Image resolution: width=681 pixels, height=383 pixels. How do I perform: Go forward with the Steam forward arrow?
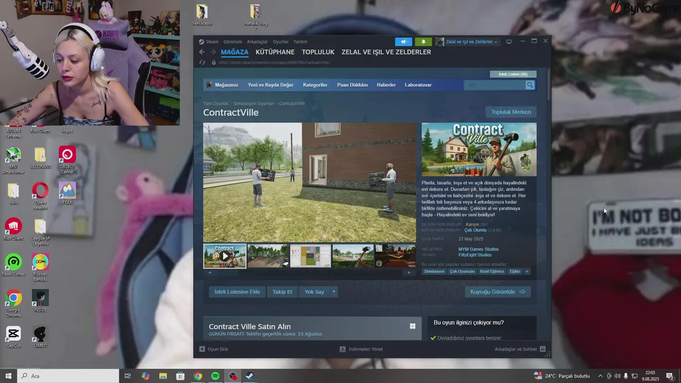tap(213, 52)
